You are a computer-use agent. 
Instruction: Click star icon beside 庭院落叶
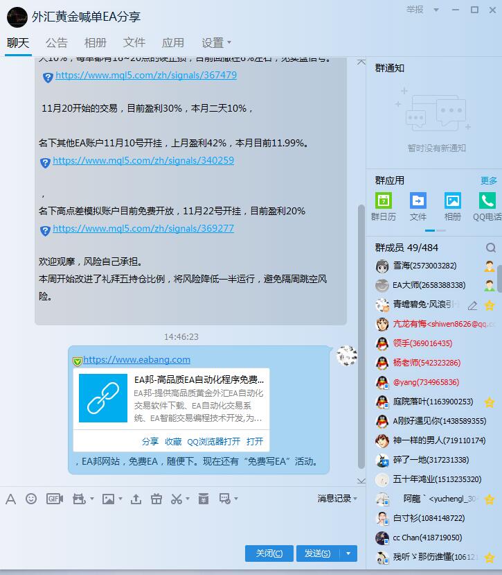pyautogui.click(x=490, y=402)
